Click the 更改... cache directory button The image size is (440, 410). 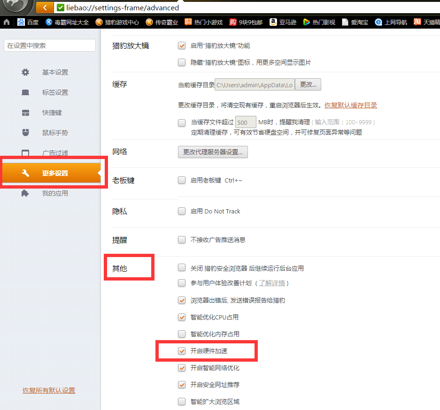click(308, 85)
